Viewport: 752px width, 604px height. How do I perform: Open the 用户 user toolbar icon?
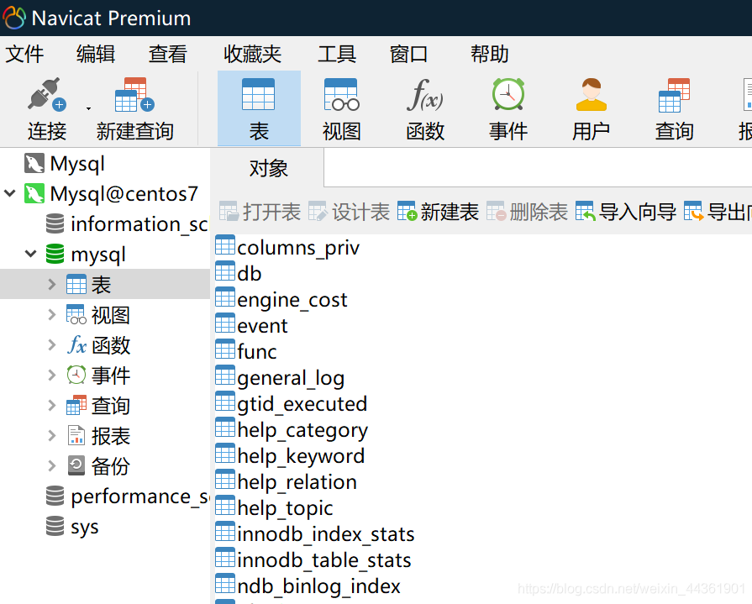click(x=591, y=94)
